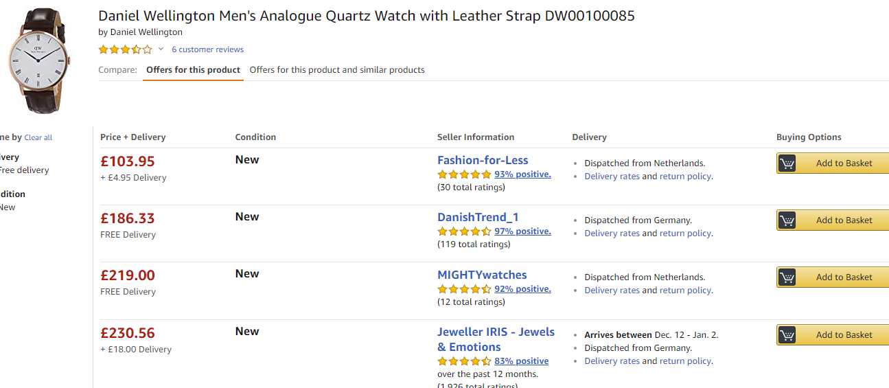
Task: Open the Fashion-for-Less seller page
Action: tap(483, 160)
